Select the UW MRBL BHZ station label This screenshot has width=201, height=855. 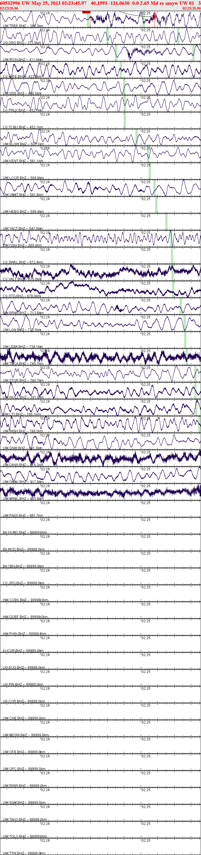click(23, 499)
